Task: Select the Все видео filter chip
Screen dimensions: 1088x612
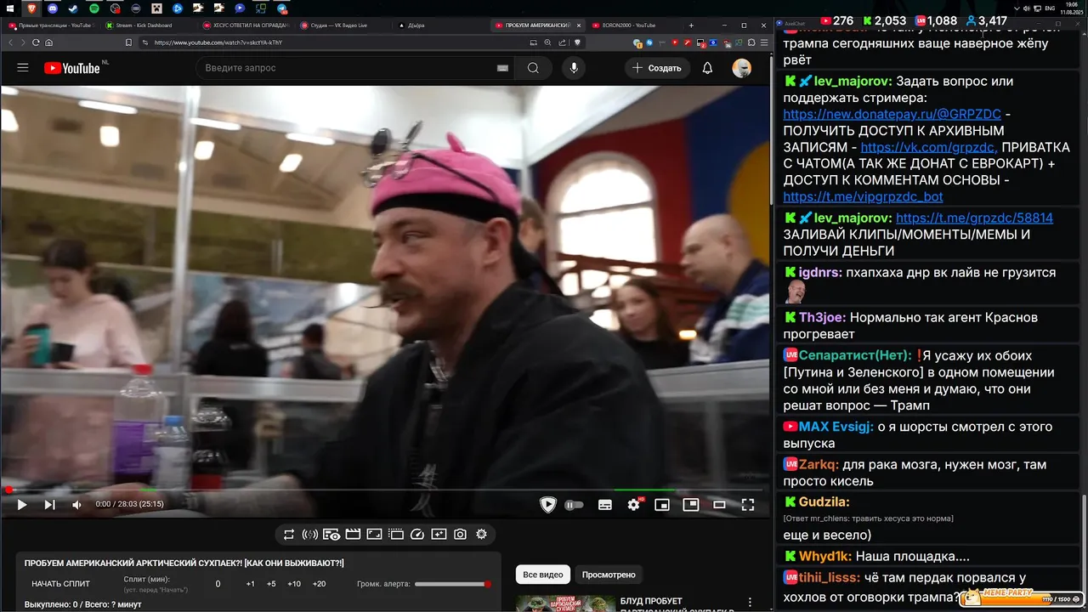Action: coord(543,575)
